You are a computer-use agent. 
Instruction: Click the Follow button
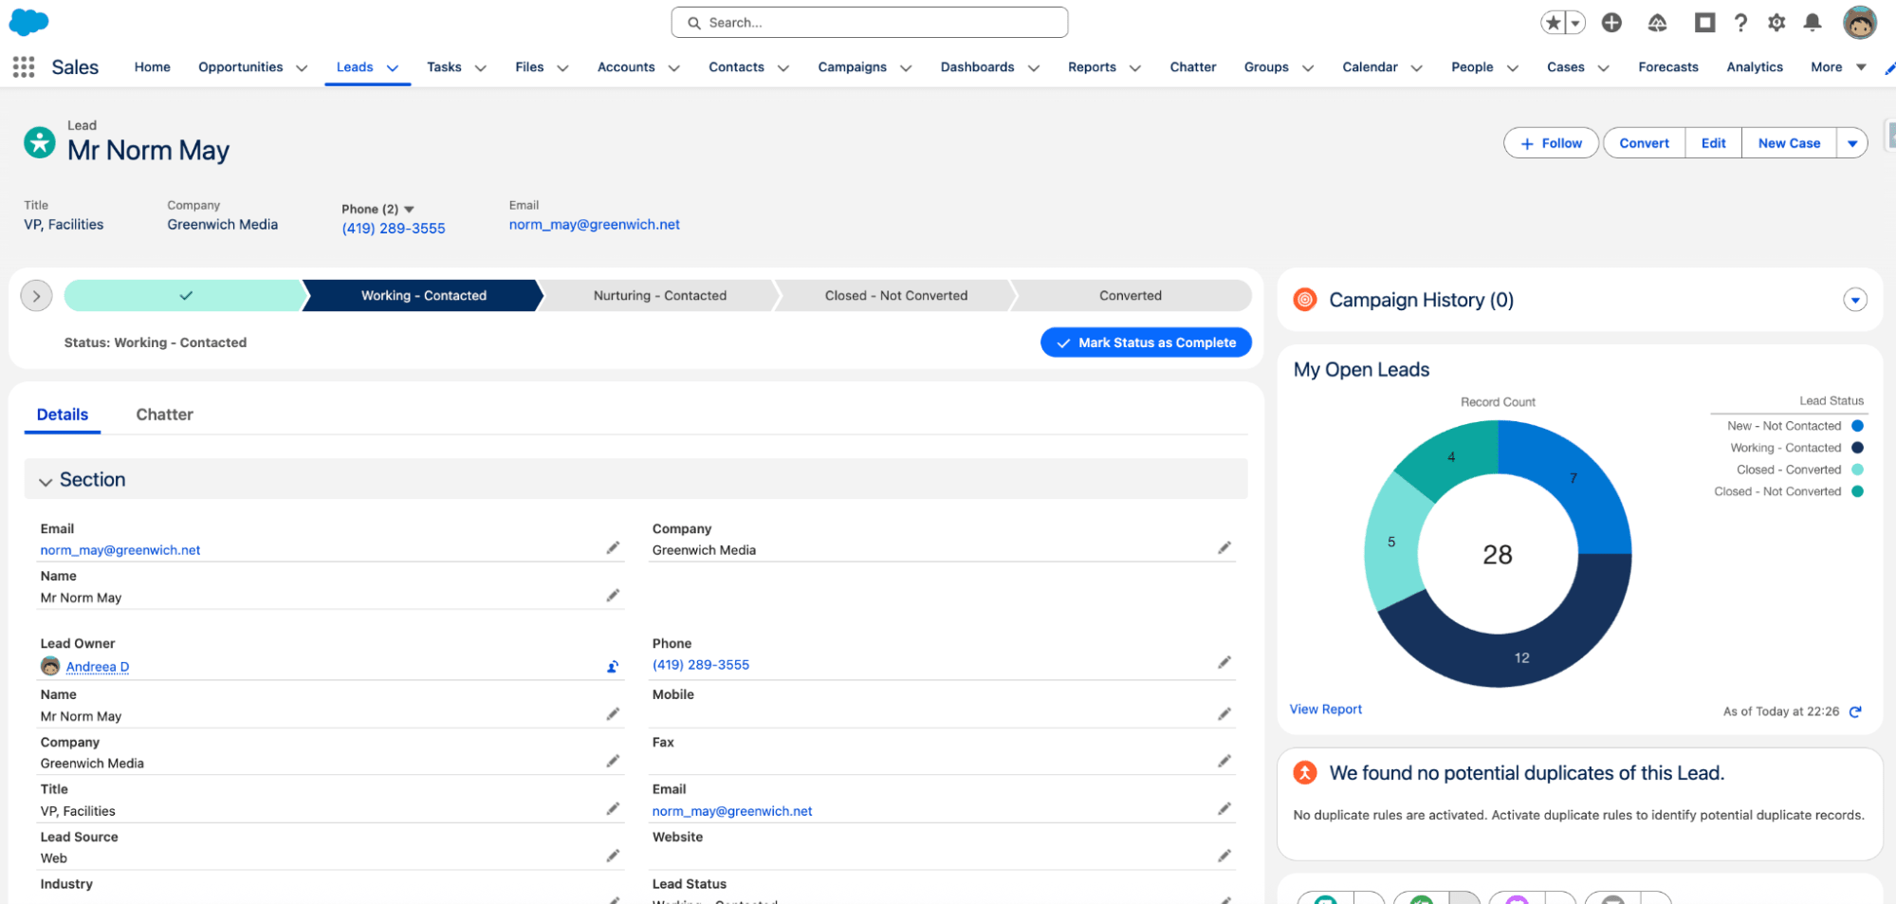(x=1551, y=143)
